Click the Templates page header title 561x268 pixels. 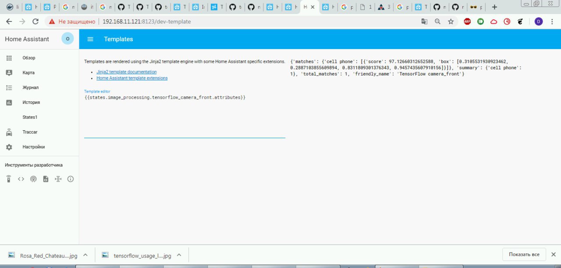click(x=118, y=39)
